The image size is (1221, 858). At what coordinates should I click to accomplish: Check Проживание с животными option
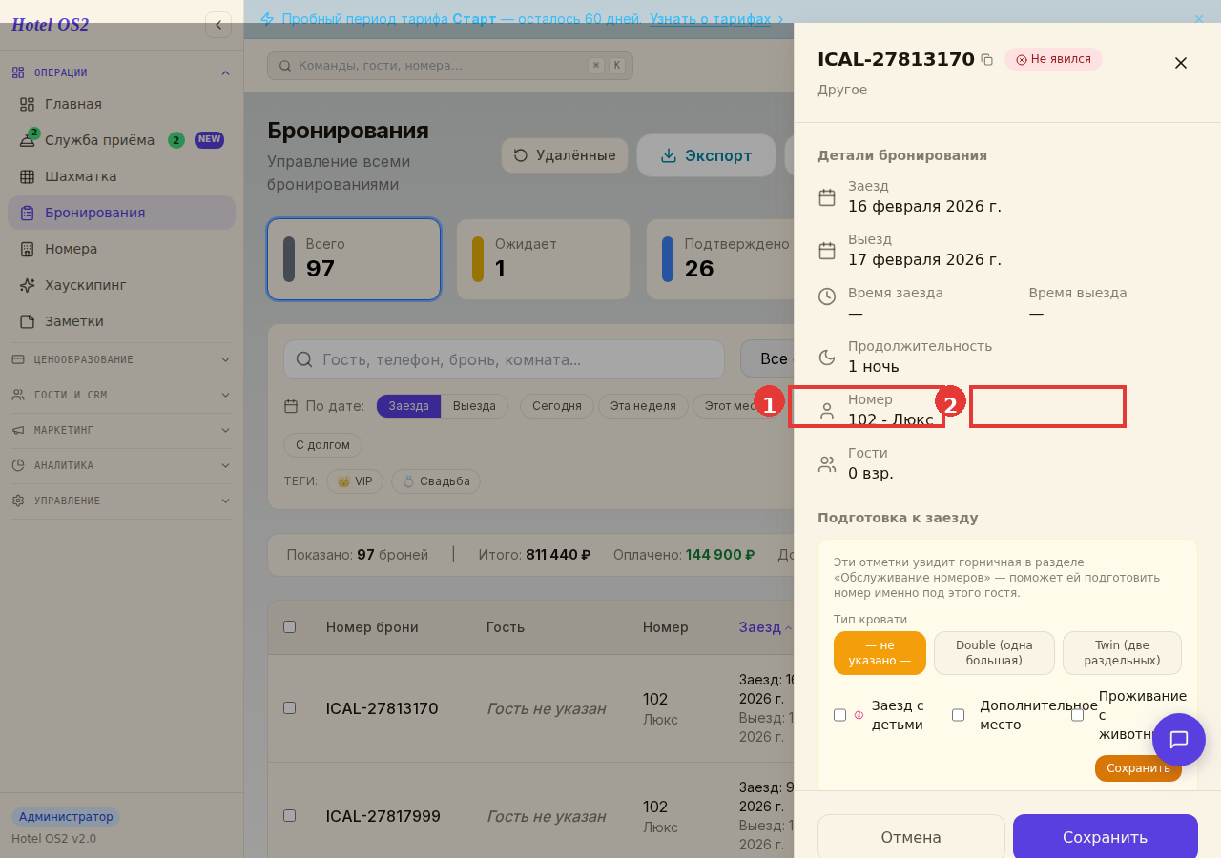pyautogui.click(x=1078, y=715)
